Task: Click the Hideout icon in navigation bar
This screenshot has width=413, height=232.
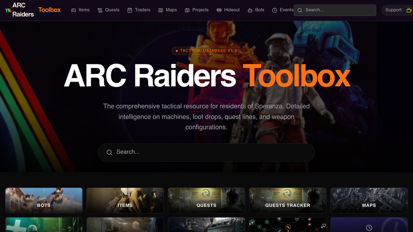Action: coord(219,10)
